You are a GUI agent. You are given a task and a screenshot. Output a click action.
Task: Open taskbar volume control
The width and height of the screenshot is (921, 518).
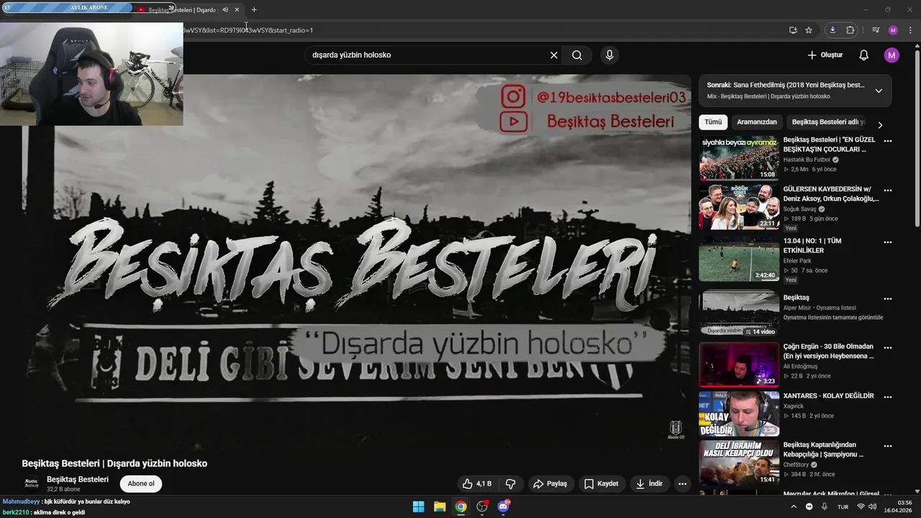click(872, 506)
